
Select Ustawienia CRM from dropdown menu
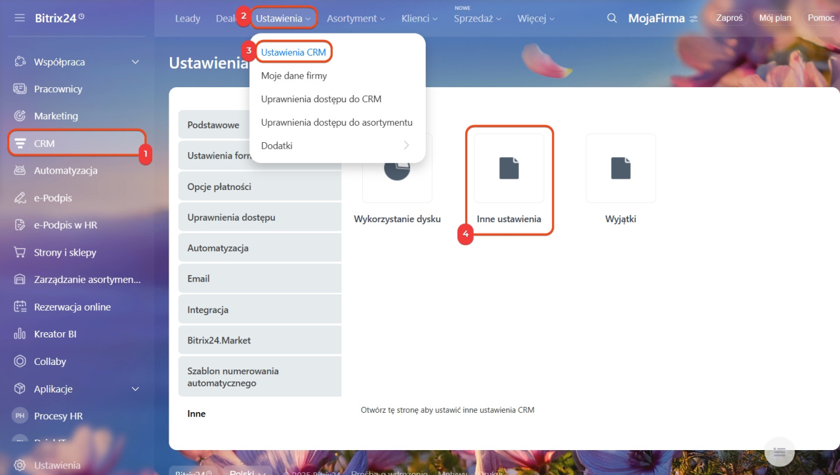point(293,52)
